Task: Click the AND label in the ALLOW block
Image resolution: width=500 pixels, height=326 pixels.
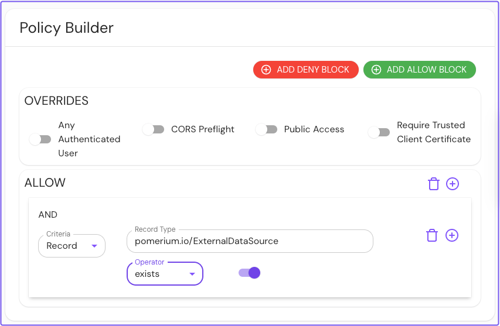Action: point(48,215)
